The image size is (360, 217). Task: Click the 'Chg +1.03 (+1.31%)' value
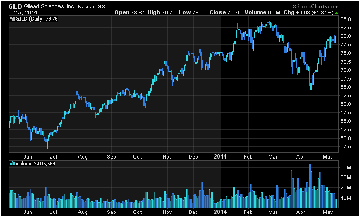(309, 13)
